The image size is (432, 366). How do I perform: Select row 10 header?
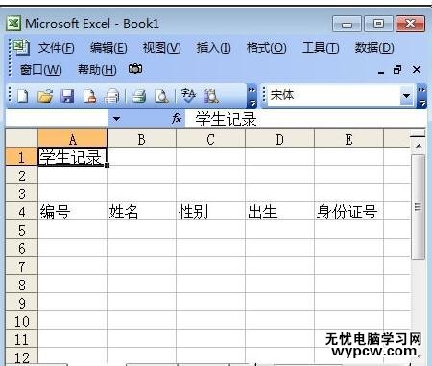tap(21, 321)
